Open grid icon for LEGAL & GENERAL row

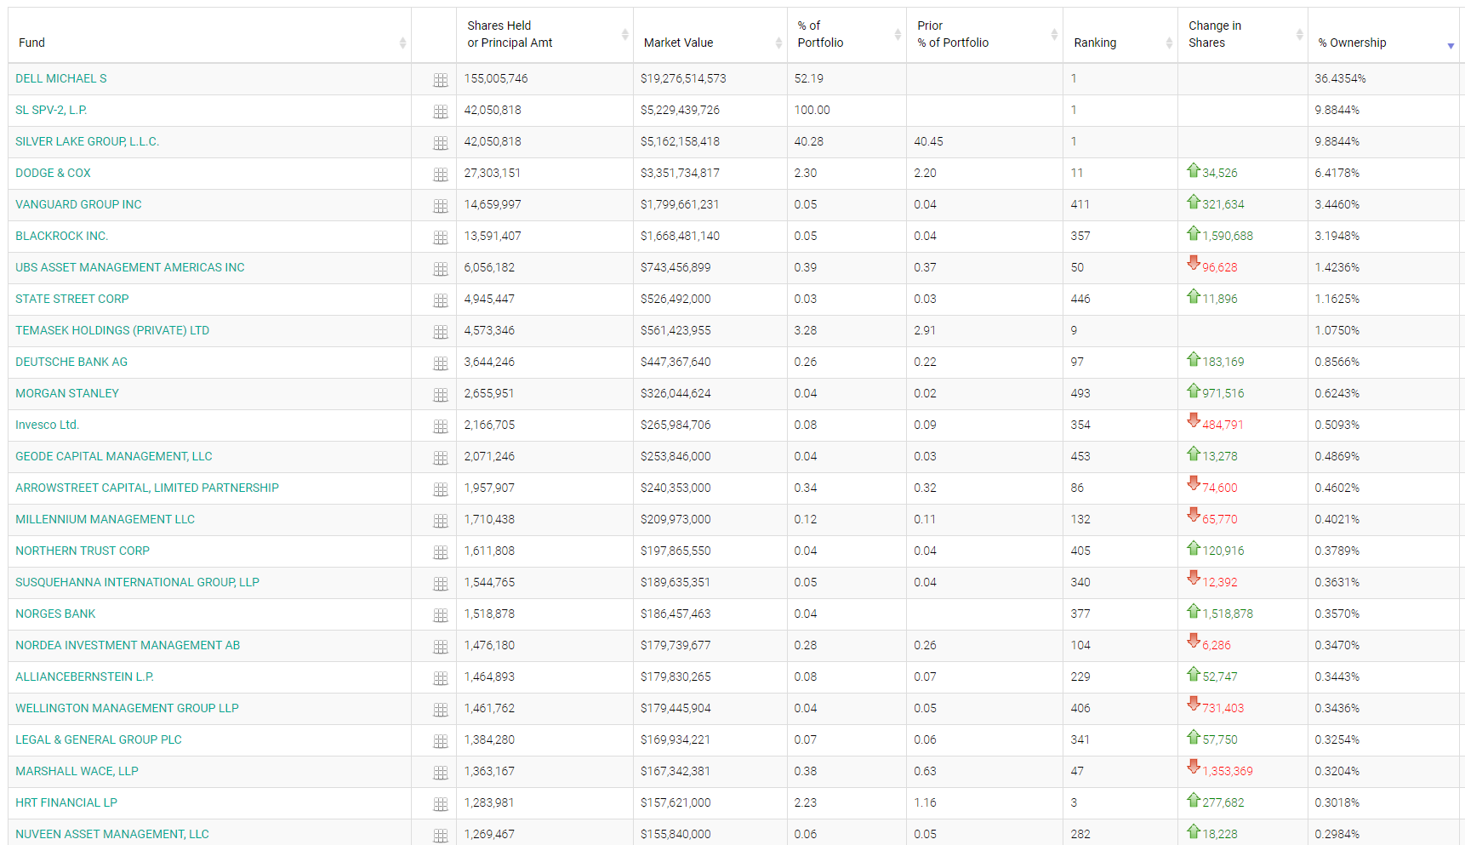(440, 741)
